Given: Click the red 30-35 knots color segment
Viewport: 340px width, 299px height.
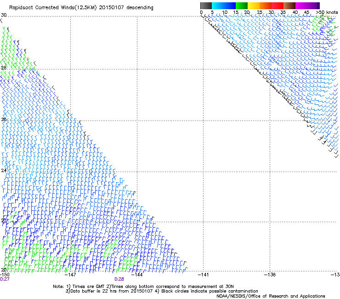Looking at the screenshot, I should coord(278,6).
